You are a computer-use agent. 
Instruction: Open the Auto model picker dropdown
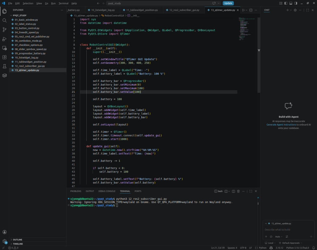pos(279,237)
